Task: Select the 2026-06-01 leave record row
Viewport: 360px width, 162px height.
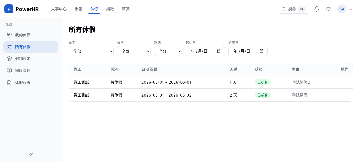Action: pyautogui.click(x=166, y=82)
